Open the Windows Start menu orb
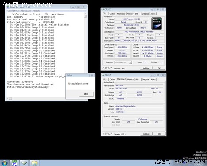 4,163
